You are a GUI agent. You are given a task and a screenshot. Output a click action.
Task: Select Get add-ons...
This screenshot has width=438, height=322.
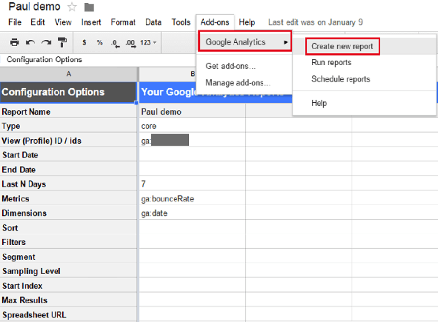point(231,66)
